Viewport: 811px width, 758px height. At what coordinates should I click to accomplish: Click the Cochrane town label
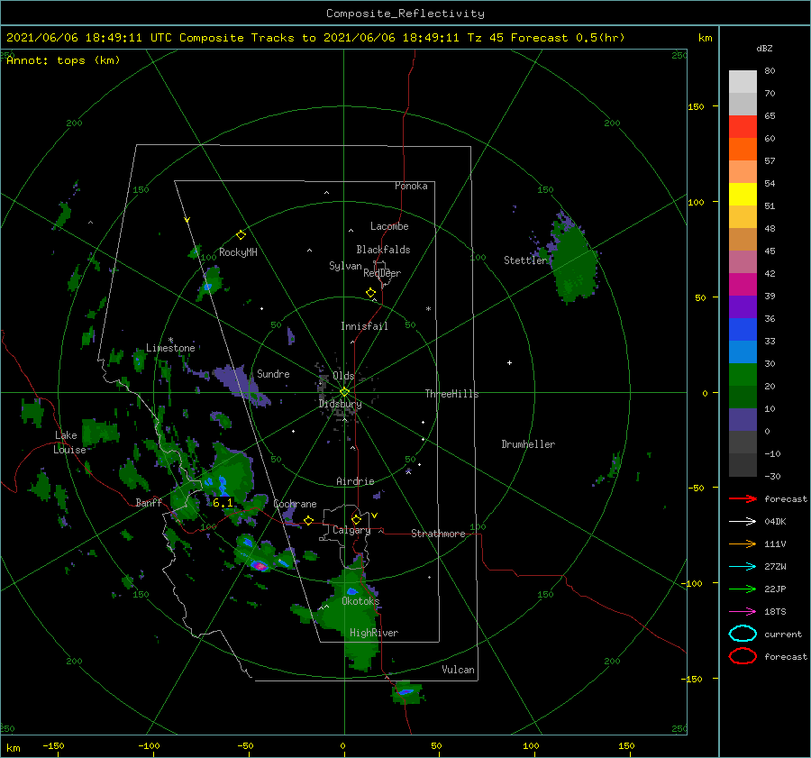click(x=295, y=504)
